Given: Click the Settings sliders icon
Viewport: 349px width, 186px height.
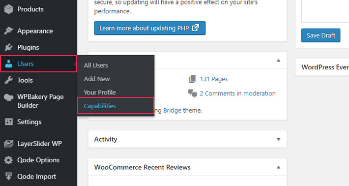Looking at the screenshot, I should (x=9, y=122).
